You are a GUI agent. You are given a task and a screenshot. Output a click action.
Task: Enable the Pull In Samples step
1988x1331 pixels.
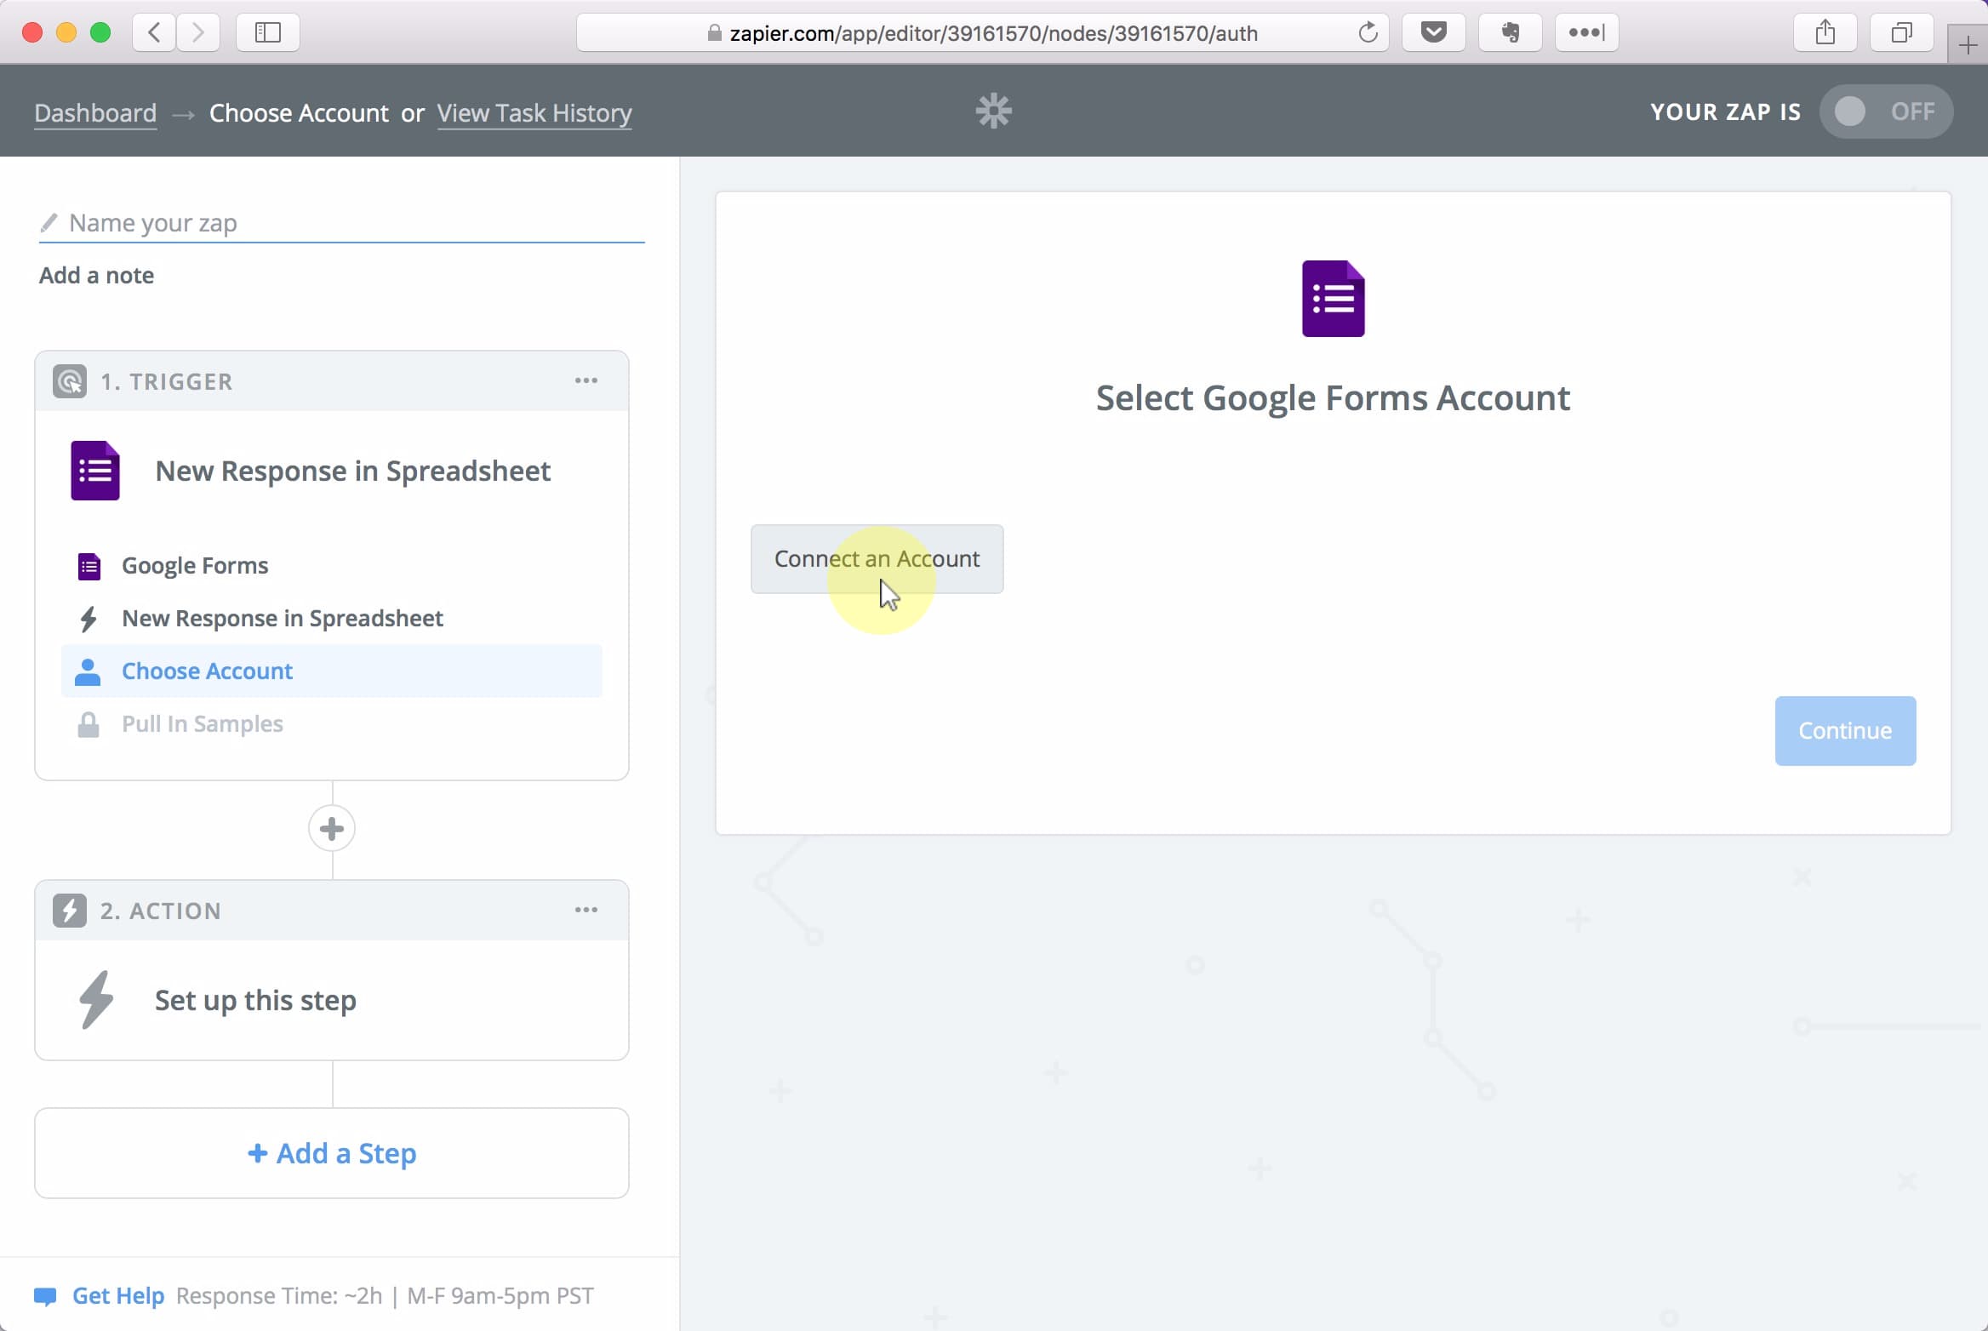coord(202,723)
